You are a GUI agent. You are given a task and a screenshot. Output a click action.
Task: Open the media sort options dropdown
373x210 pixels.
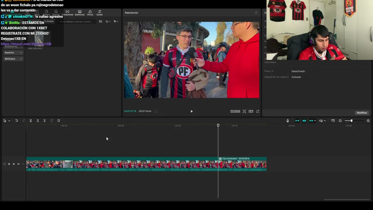point(108,22)
